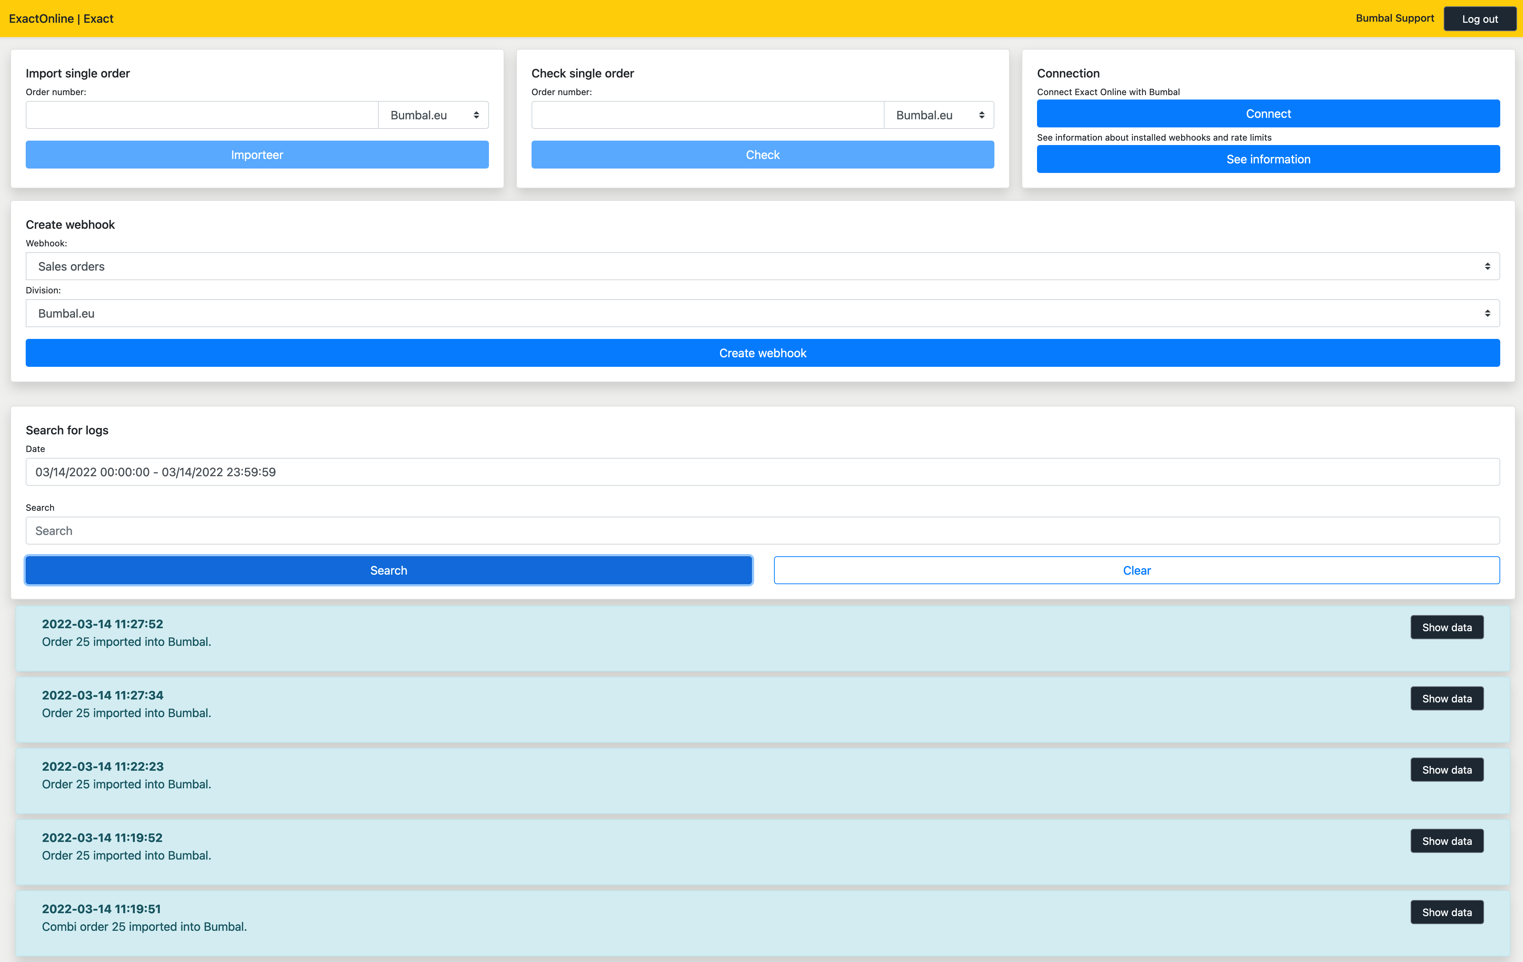Image resolution: width=1523 pixels, height=962 pixels.
Task: Click Create webhook button to set up webhook
Action: tap(761, 352)
